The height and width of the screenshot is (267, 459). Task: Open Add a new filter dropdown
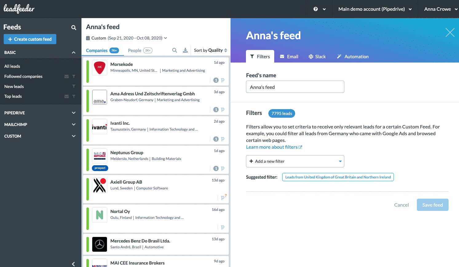[295, 161]
